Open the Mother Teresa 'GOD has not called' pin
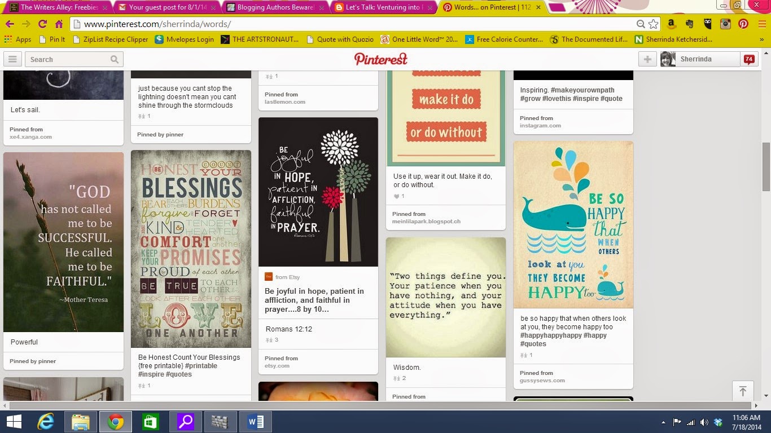771x433 pixels. pyautogui.click(x=63, y=242)
